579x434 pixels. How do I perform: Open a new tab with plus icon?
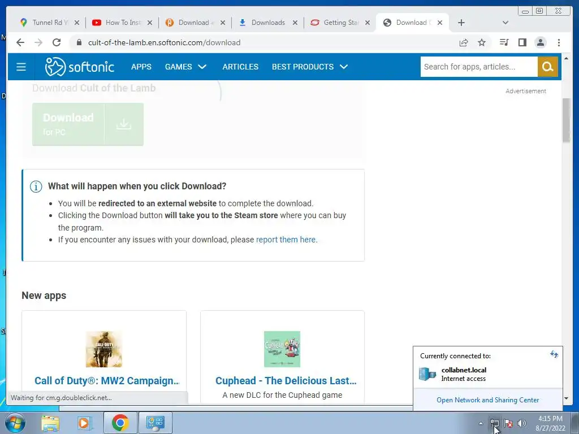pos(461,23)
